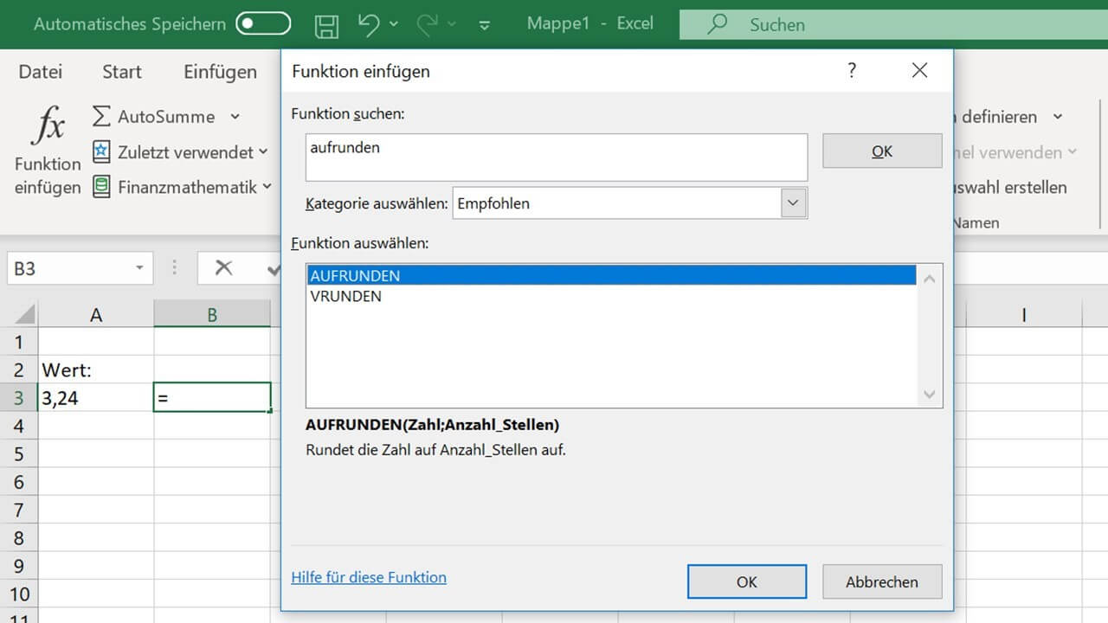Click the Abbrechen button

click(x=882, y=581)
